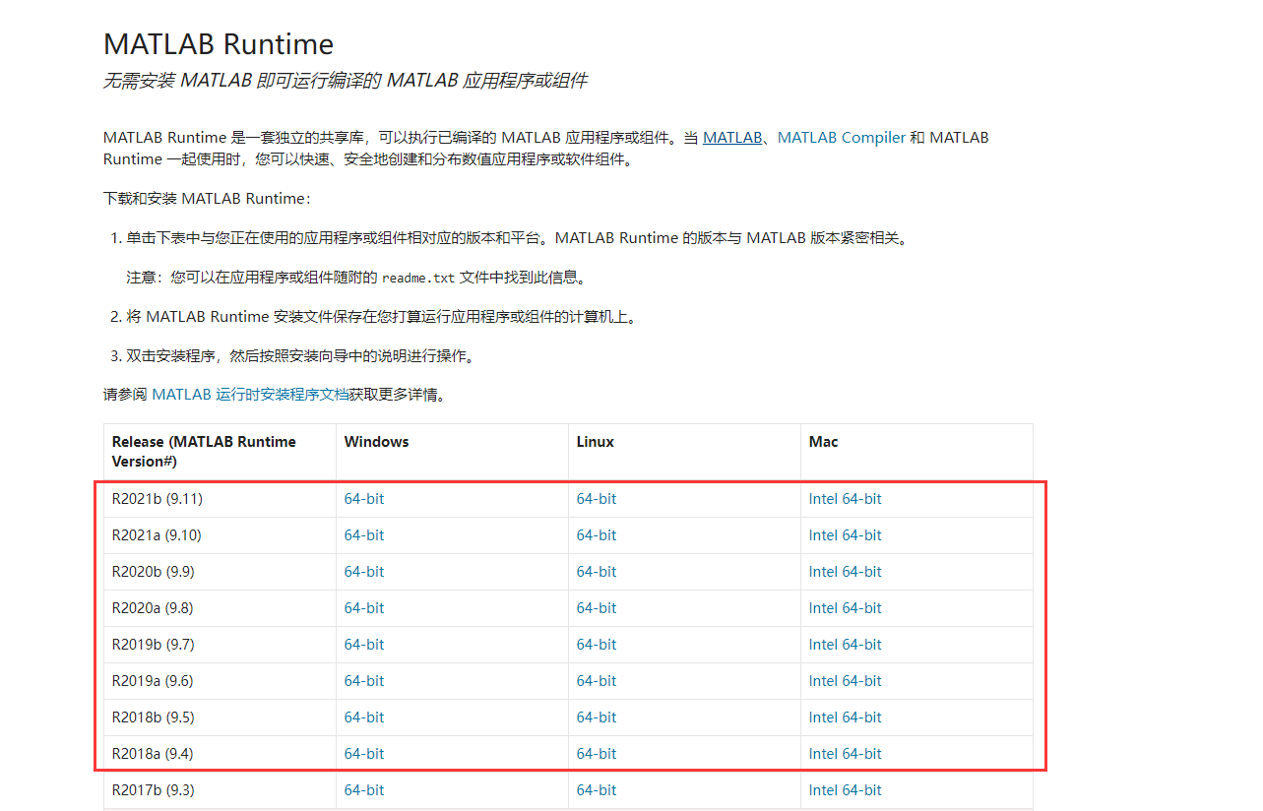Download 64-bit Windows runtime for R2021b
Viewport: 1263px width, 811px height.
363,498
